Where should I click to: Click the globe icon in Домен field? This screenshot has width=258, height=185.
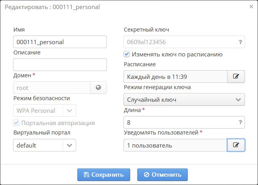point(99,88)
